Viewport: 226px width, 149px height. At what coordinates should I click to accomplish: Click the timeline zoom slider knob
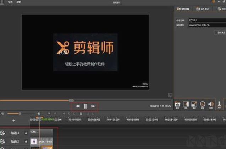tap(20, 114)
